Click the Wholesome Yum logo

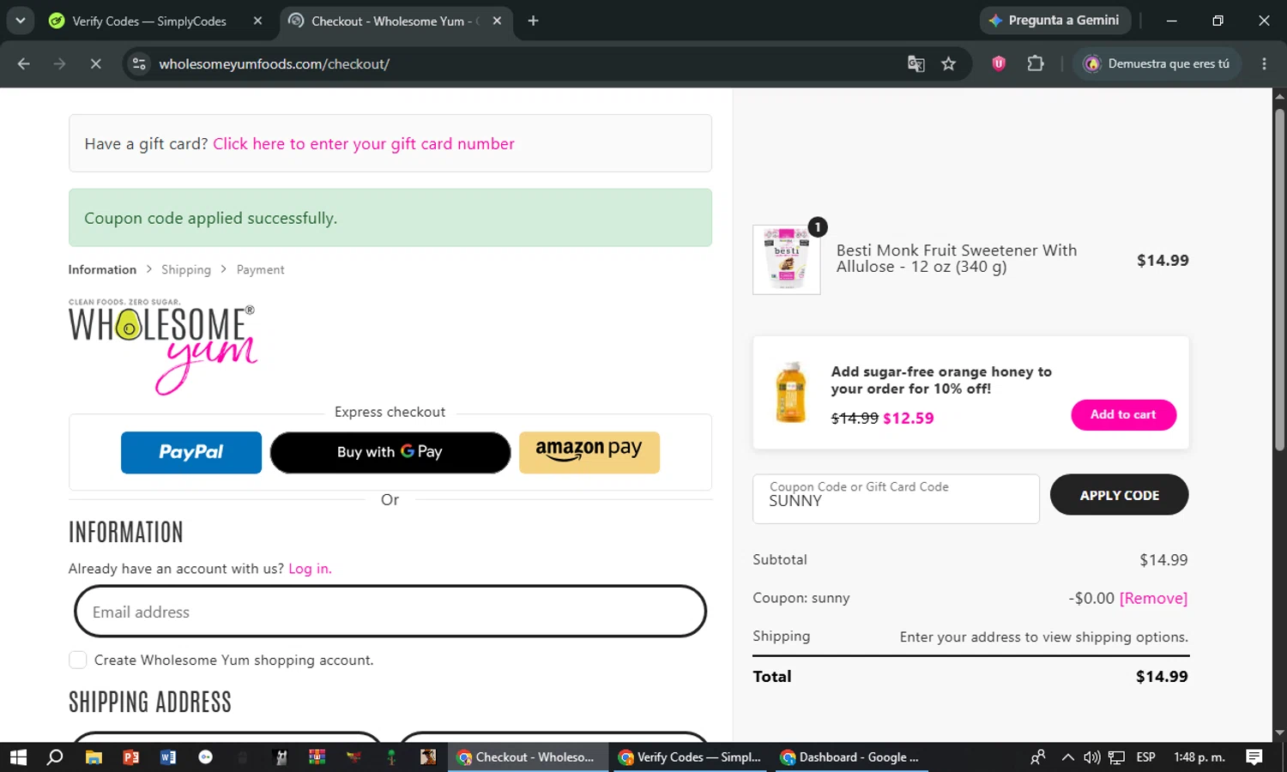(163, 347)
